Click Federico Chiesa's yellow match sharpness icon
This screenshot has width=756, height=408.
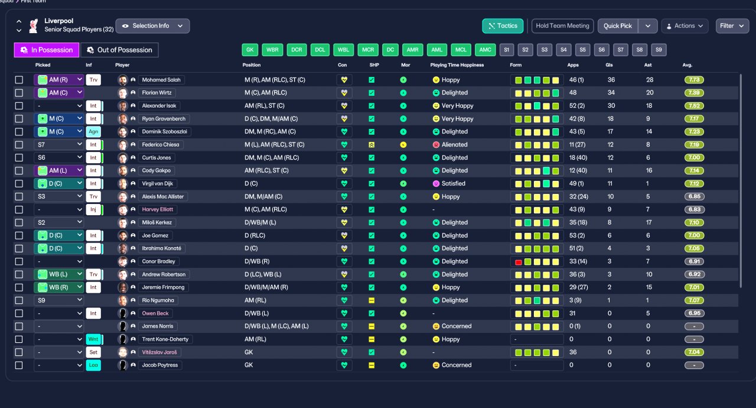[372, 145]
